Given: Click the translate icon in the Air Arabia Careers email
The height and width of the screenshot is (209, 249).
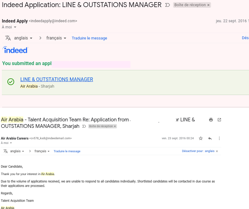Looking at the screenshot, I should [x=6, y=151].
